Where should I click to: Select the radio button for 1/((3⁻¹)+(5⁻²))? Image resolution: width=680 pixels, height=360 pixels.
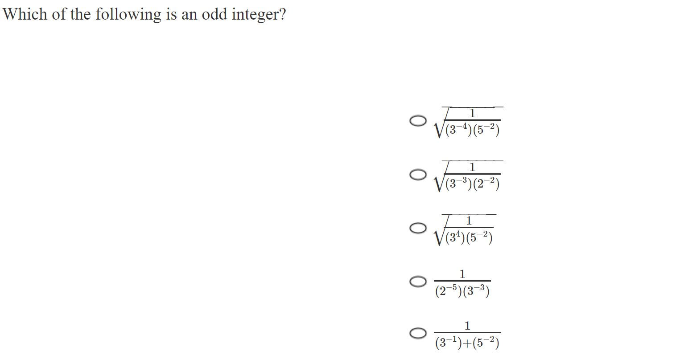point(416,333)
